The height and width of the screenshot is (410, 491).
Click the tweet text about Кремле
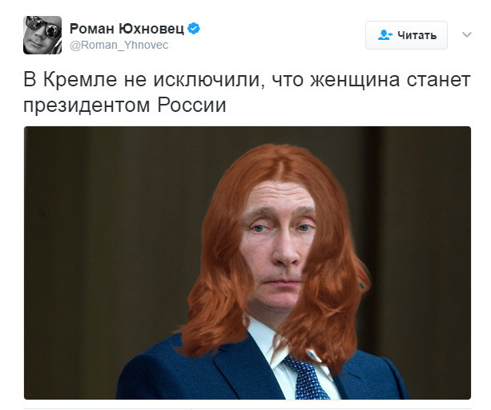coord(247,93)
